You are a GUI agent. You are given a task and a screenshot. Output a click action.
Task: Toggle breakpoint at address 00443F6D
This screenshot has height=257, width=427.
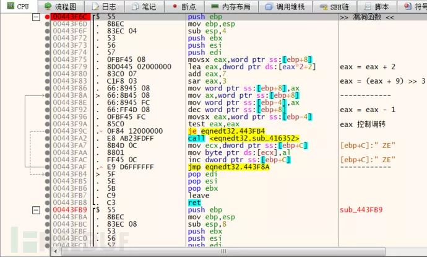(x=48, y=24)
